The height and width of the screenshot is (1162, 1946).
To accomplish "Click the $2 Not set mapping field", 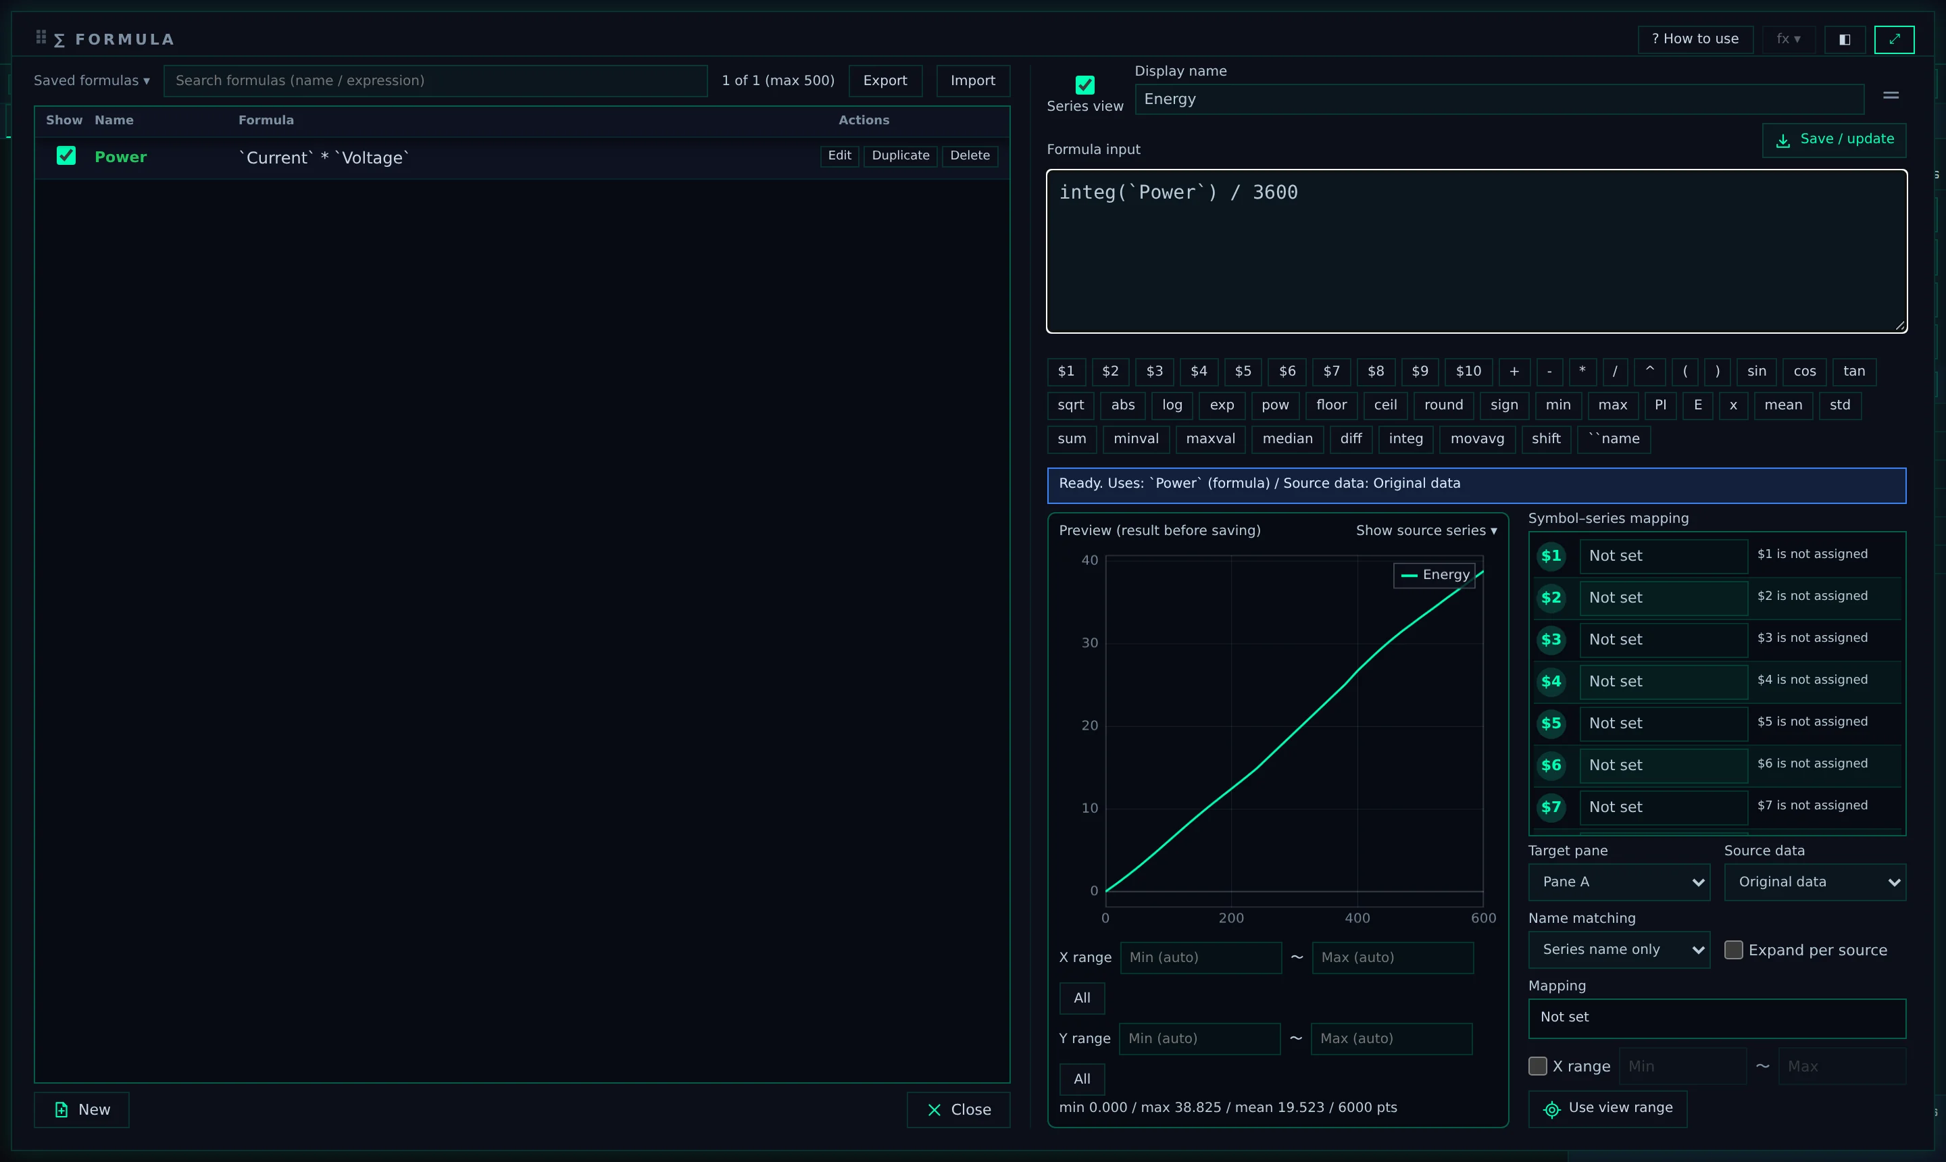I will [1664, 597].
